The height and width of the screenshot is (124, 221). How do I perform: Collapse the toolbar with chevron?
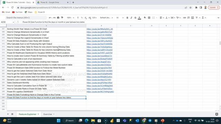click(x=218, y=18)
